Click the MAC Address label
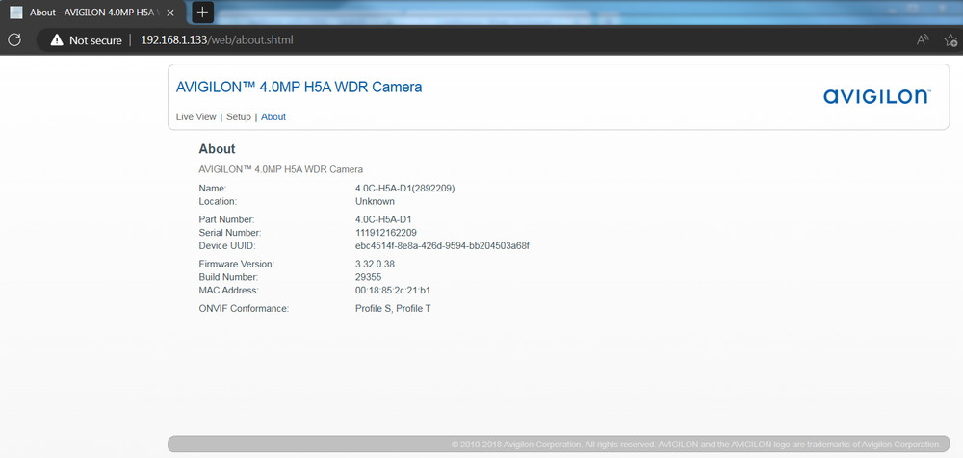The height and width of the screenshot is (458, 963). pyautogui.click(x=229, y=290)
